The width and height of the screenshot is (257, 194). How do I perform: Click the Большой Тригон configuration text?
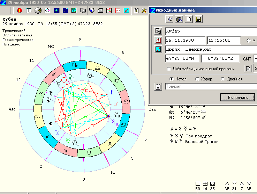coord(202,142)
